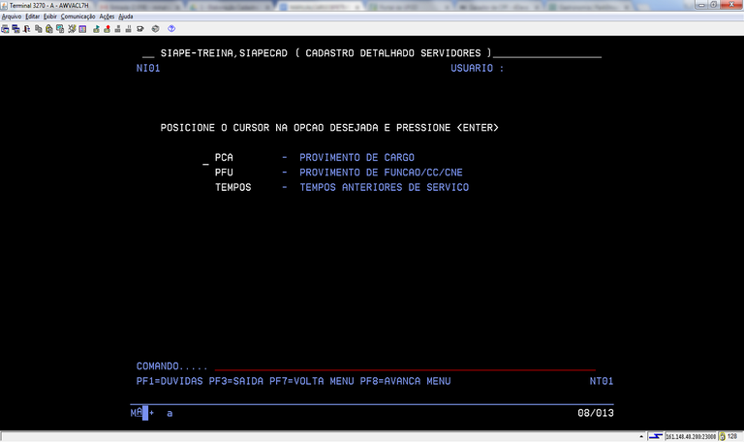Click the new session window toolbar icon
Image resolution: width=744 pixels, height=442 pixels.
[x=5, y=29]
